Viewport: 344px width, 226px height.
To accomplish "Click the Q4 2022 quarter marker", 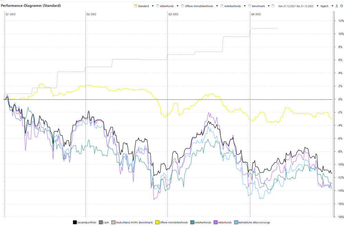I will [256, 14].
